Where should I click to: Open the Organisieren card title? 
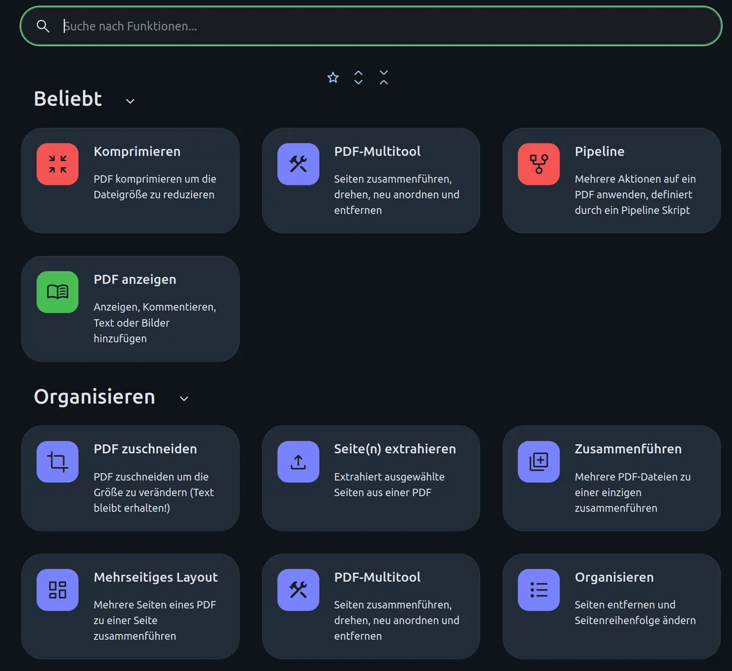tap(614, 577)
